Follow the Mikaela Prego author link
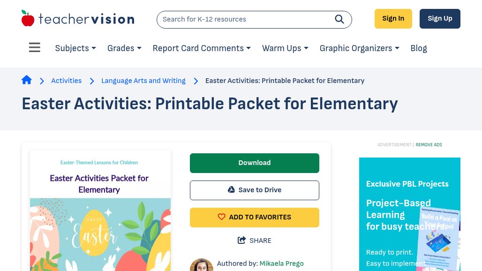Image resolution: width=482 pixels, height=271 pixels. pos(281,263)
